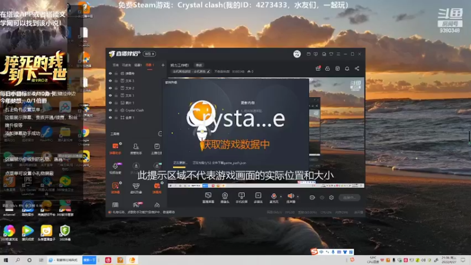Open the yellow face desktop icon
The image size is (471, 265).
[x=47, y=233]
